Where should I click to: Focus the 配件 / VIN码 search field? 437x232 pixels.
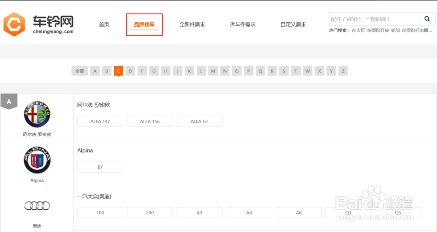click(374, 19)
